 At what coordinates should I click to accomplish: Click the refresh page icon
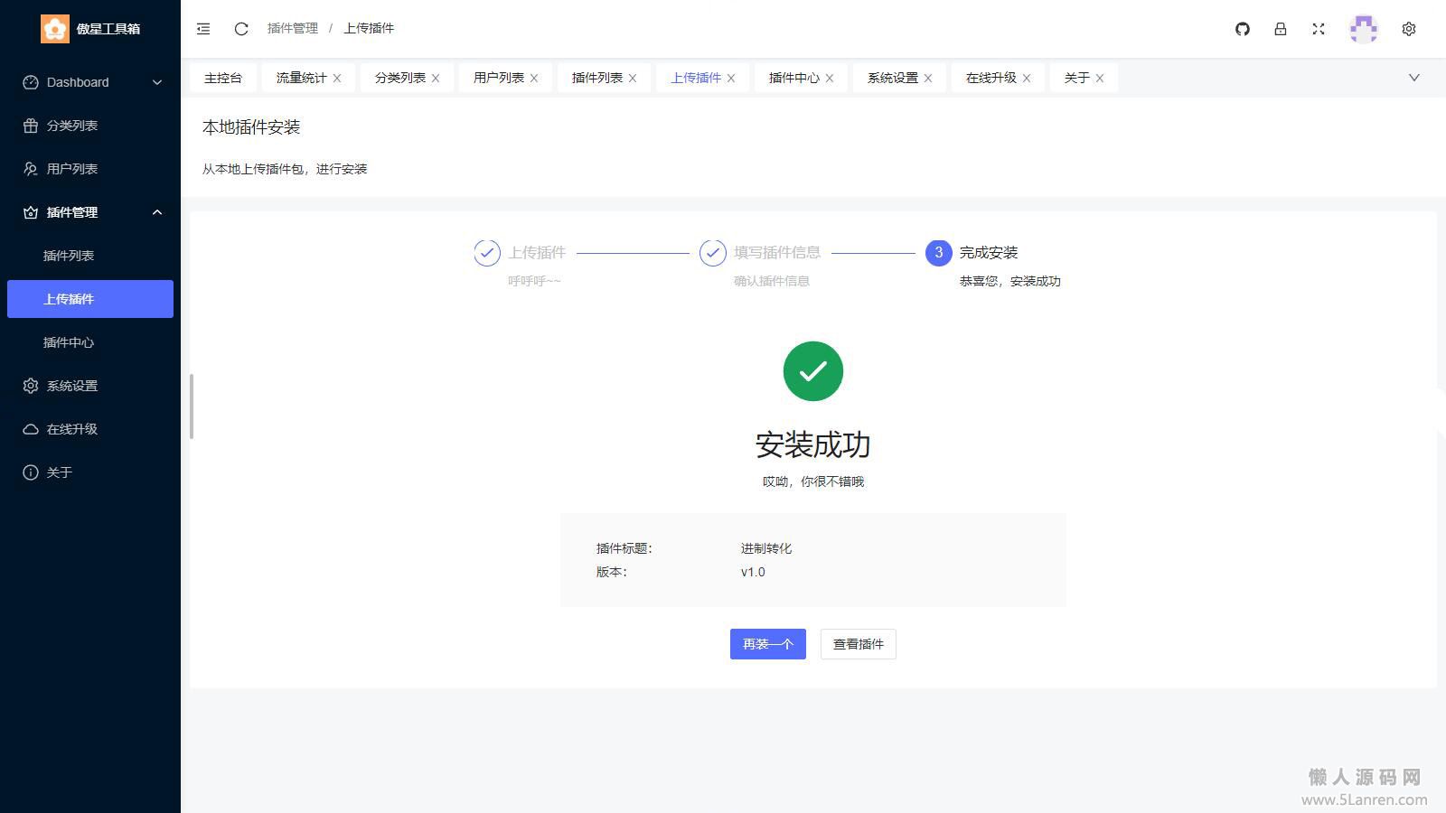241,29
